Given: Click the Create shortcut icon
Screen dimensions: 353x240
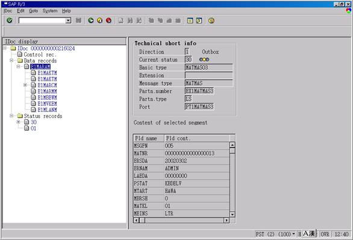Looking at the screenshot, I should (x=199, y=20).
